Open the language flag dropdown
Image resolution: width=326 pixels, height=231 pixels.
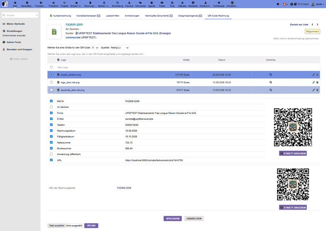coord(285,4)
